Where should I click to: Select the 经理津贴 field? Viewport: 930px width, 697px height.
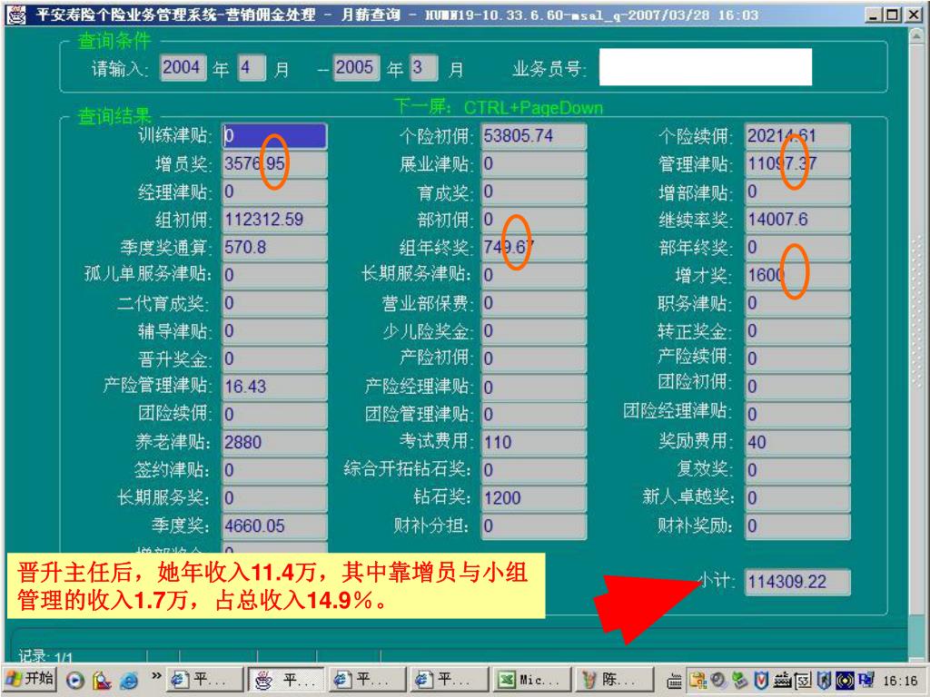[x=274, y=192]
